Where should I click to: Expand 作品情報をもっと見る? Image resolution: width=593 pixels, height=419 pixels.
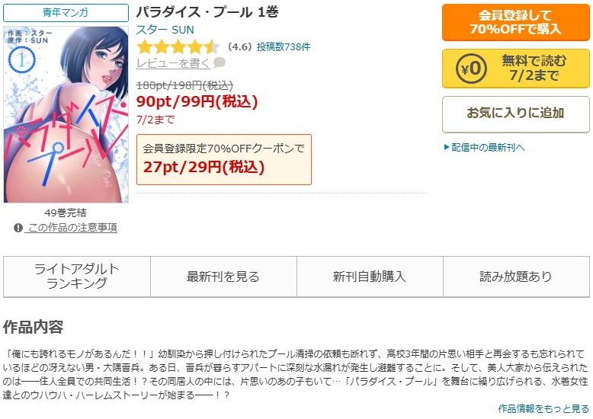click(543, 408)
